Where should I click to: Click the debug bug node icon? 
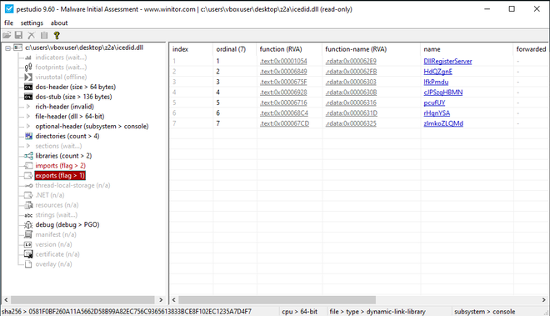(28, 225)
